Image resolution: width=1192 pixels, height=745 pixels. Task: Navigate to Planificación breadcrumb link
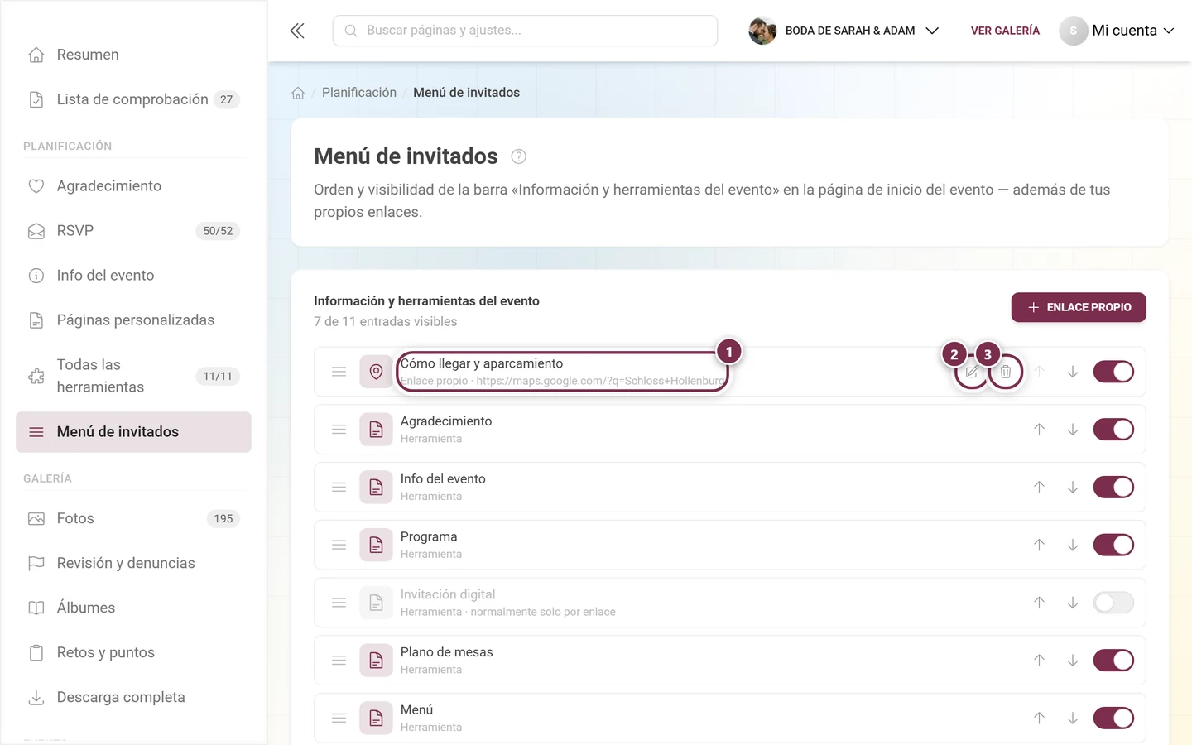[x=359, y=93]
